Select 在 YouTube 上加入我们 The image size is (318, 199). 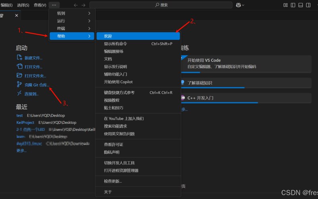138,119
